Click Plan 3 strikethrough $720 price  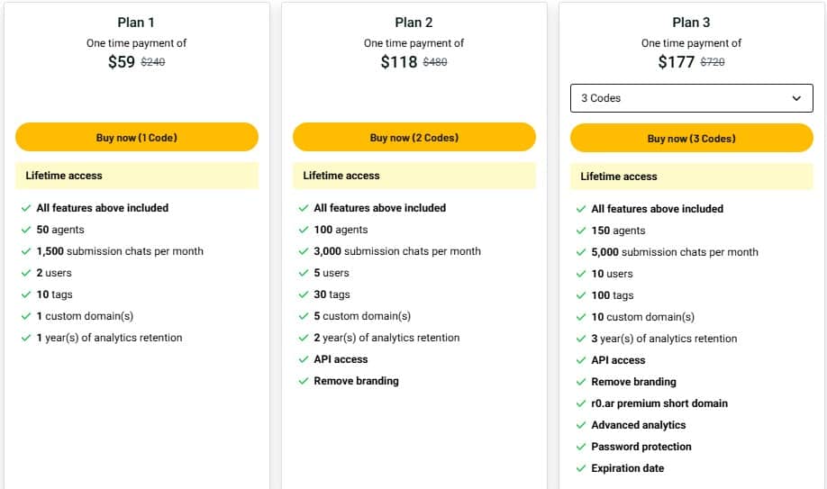713,63
